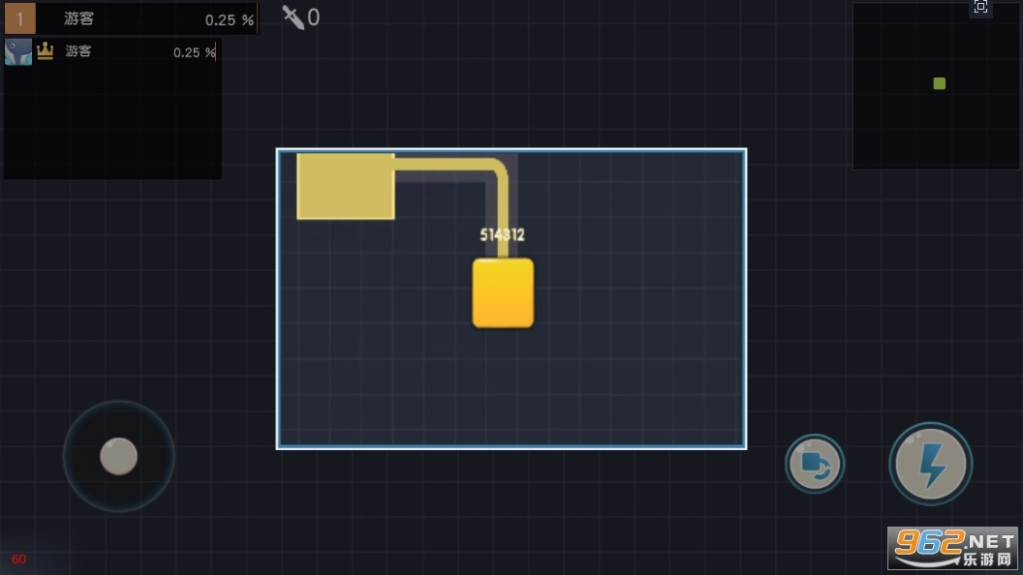The height and width of the screenshot is (575, 1023).
Task: Tap the virtual joystick knob
Action: [x=119, y=456]
